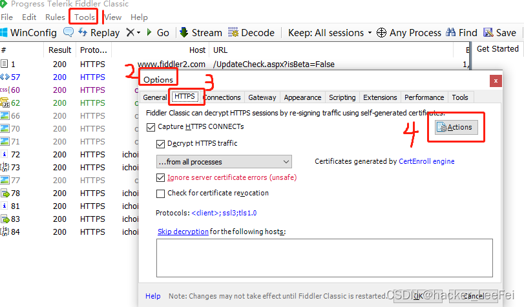Sort sessions by Result column header
This screenshot has height=307, width=524.
click(x=59, y=50)
